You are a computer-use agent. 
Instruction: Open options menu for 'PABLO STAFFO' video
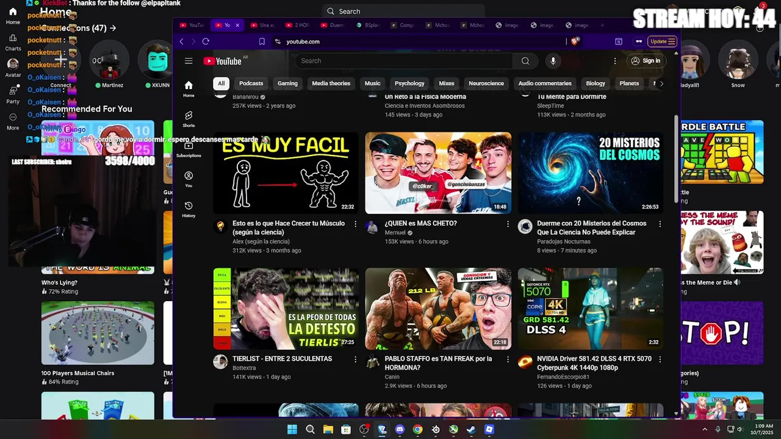click(508, 360)
